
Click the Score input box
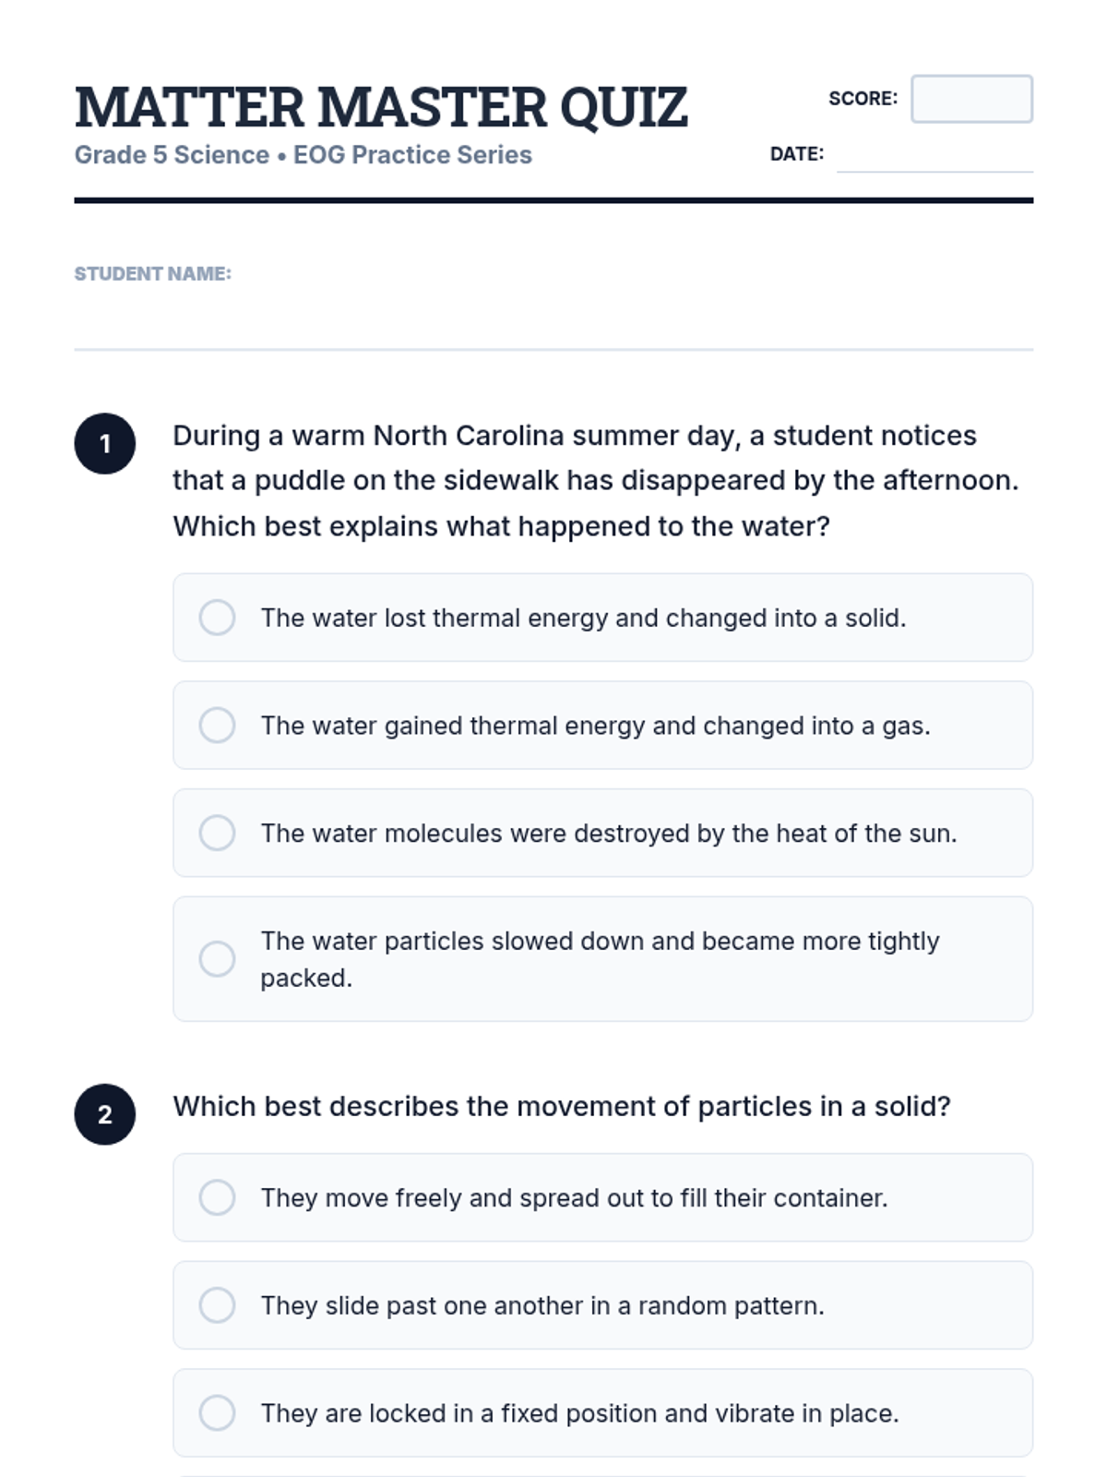pyautogui.click(x=971, y=99)
